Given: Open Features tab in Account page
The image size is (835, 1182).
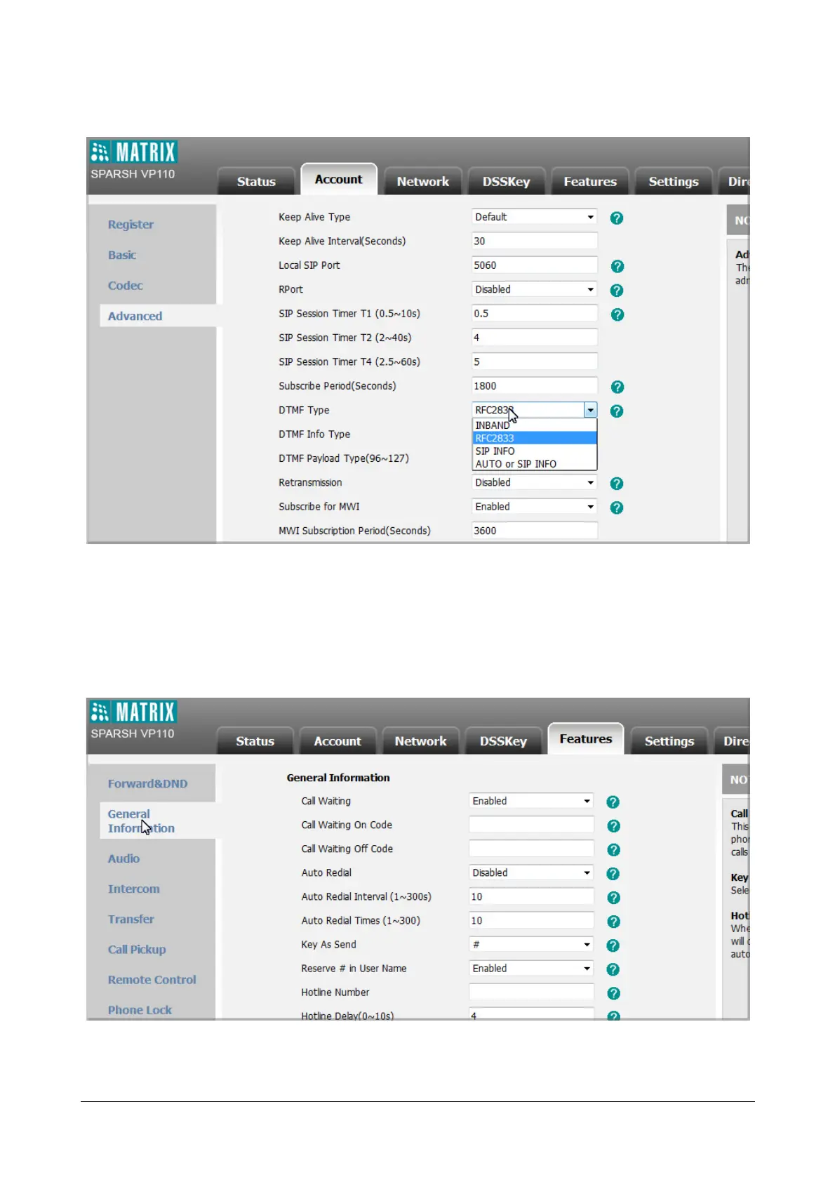Looking at the screenshot, I should click(590, 181).
